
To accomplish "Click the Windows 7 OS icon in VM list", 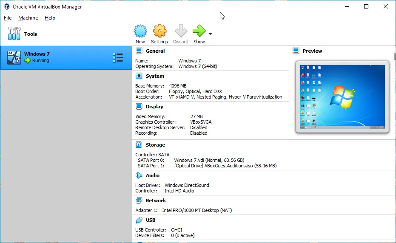I will pos(14,58).
